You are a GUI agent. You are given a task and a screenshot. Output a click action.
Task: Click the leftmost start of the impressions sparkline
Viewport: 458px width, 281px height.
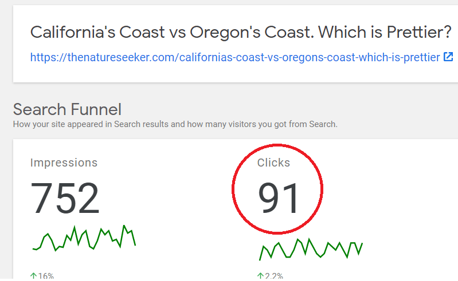pyautogui.click(x=33, y=248)
